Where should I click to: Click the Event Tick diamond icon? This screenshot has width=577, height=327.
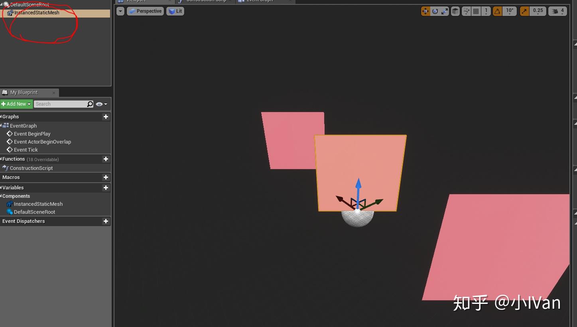pos(10,150)
